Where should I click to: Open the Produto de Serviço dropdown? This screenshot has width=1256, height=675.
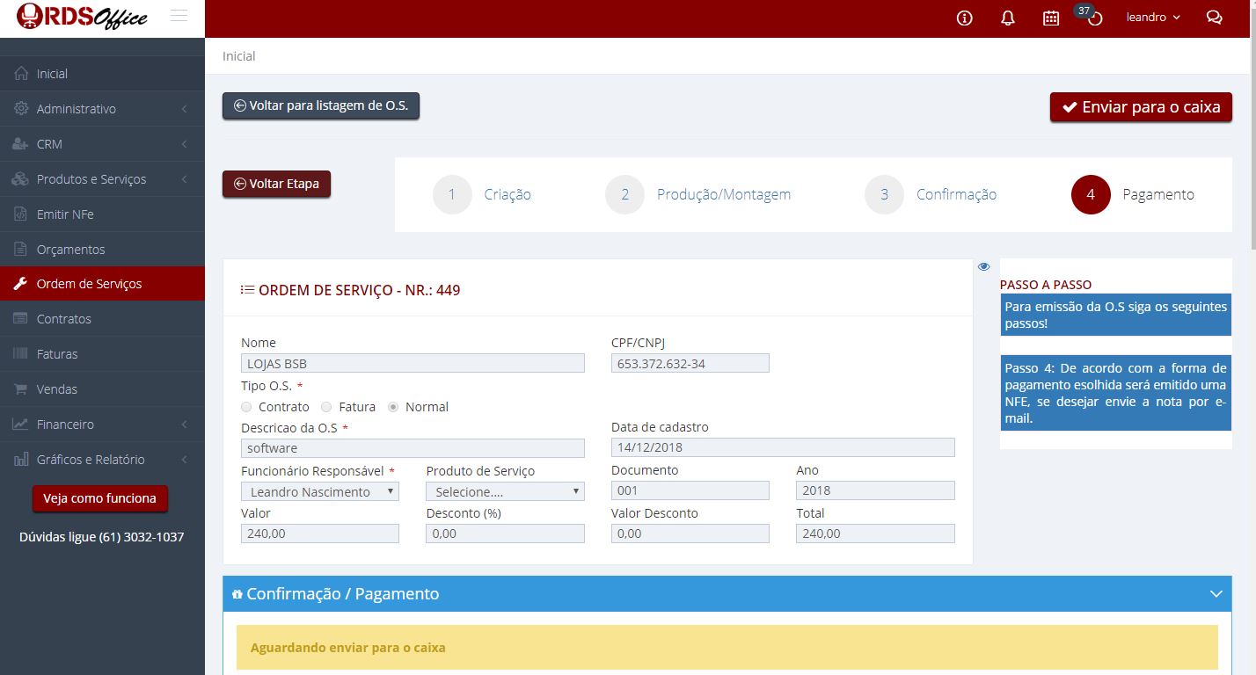click(505, 491)
